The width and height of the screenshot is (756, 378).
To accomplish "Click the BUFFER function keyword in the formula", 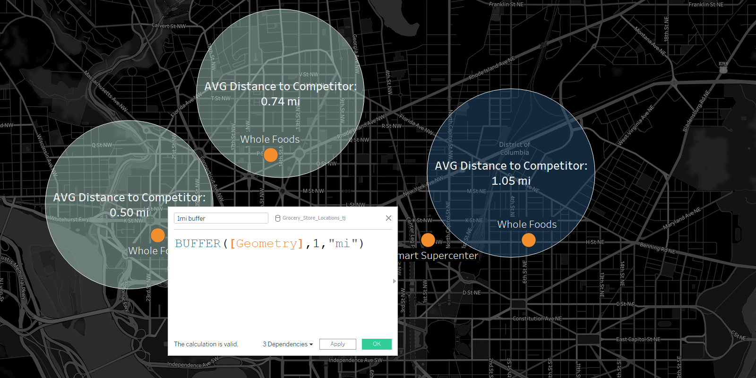I will pyautogui.click(x=198, y=244).
